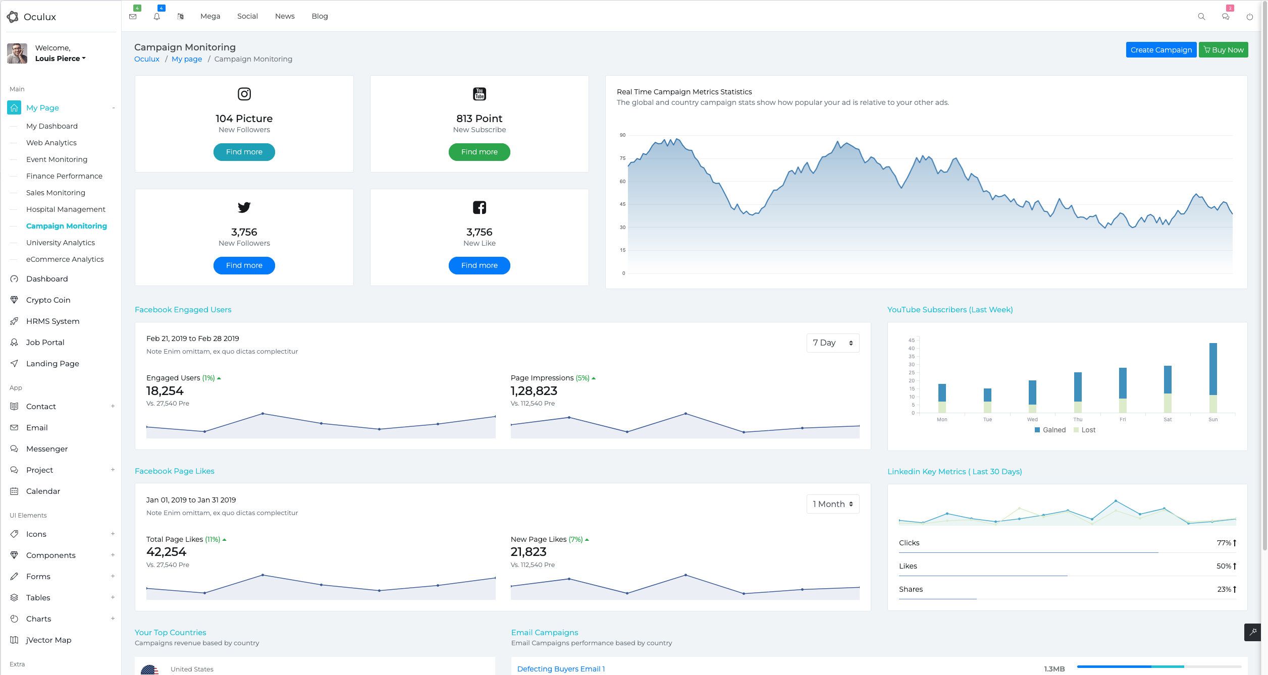The width and height of the screenshot is (1268, 675).
Task: Follow the Oculux breadcrumb link
Action: (147, 59)
